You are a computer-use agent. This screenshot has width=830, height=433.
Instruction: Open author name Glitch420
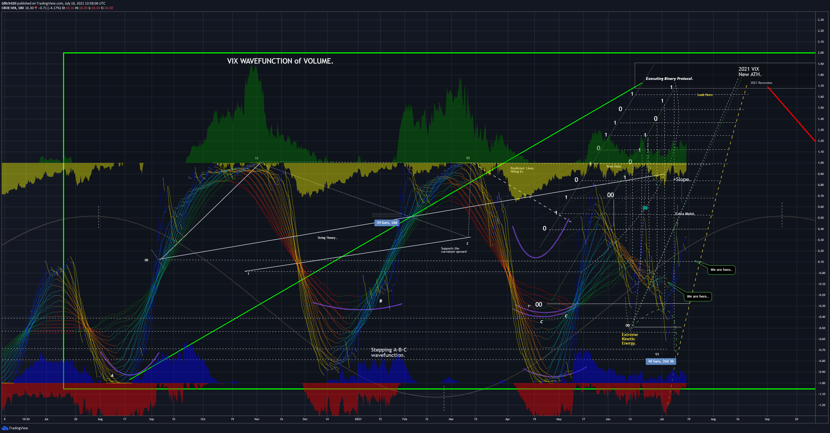tap(9, 3)
